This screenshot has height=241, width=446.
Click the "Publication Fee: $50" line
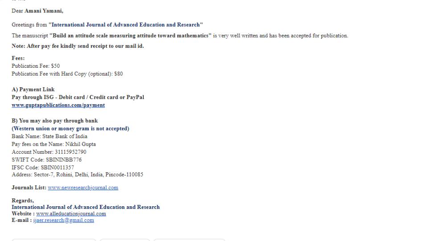click(36, 66)
